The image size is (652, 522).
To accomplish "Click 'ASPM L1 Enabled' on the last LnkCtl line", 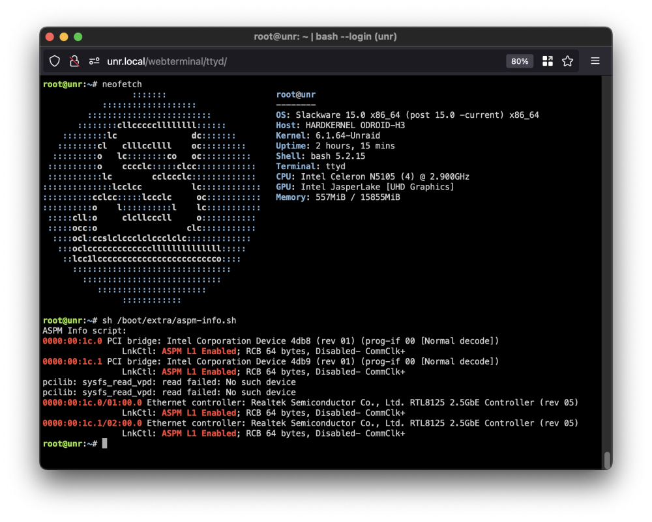I will coord(199,433).
